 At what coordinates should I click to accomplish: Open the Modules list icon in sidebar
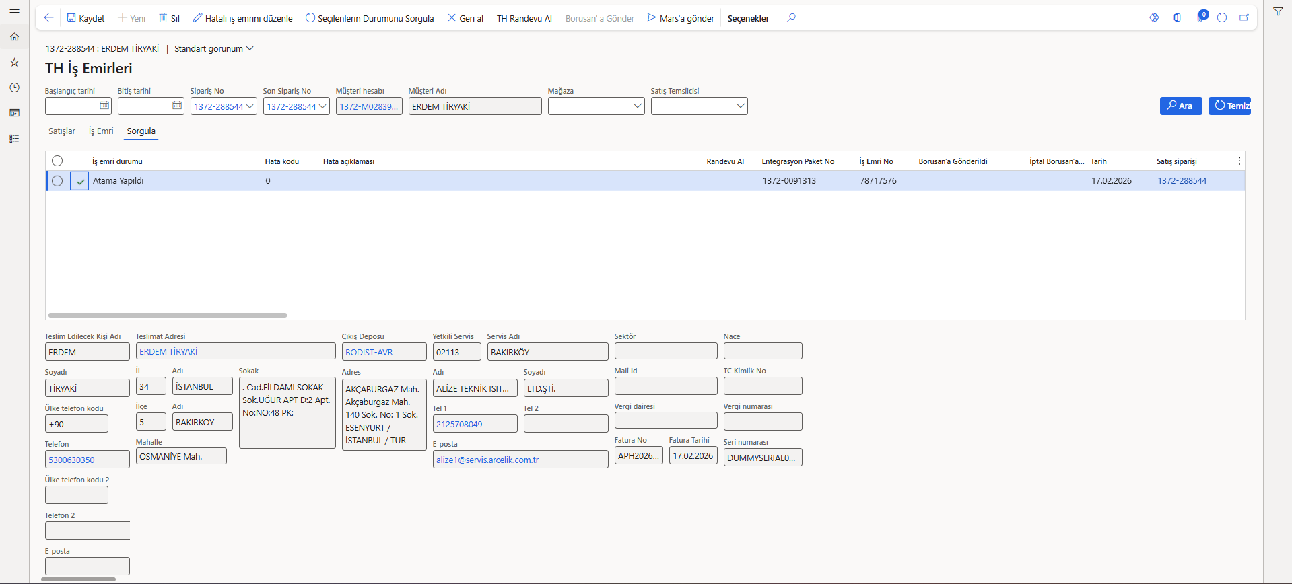click(x=14, y=139)
